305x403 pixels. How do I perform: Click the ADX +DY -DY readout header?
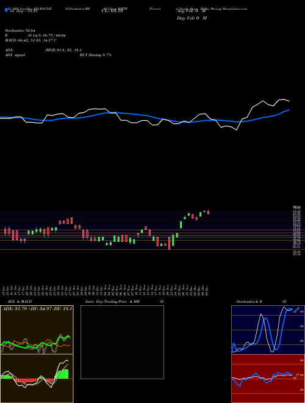37,309
